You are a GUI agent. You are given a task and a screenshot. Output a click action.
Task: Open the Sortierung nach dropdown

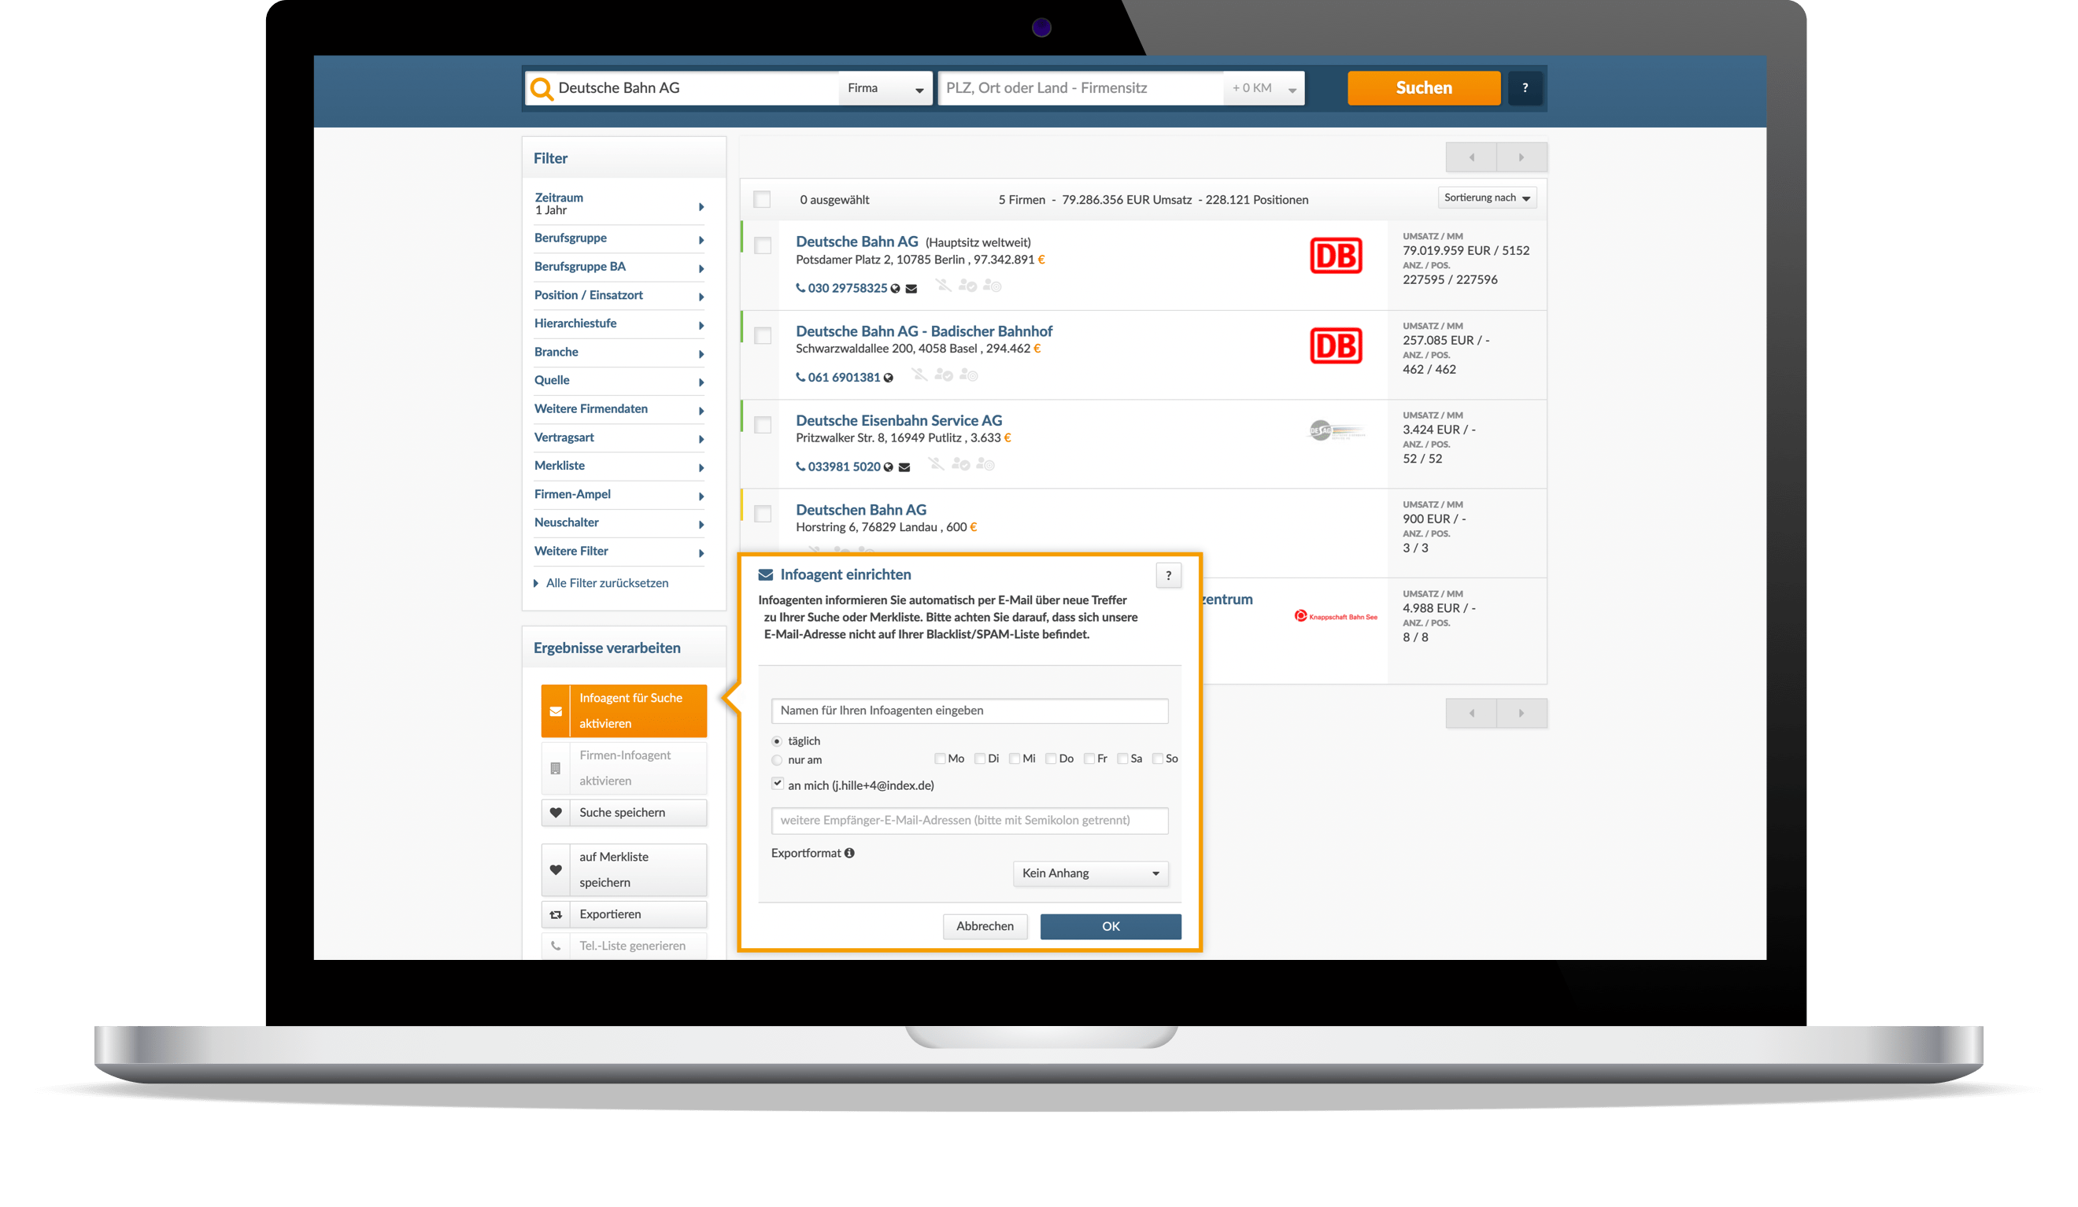click(x=1487, y=197)
